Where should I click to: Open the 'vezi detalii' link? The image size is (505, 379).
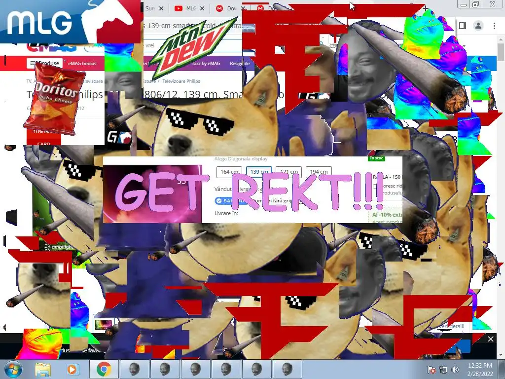click(452, 326)
